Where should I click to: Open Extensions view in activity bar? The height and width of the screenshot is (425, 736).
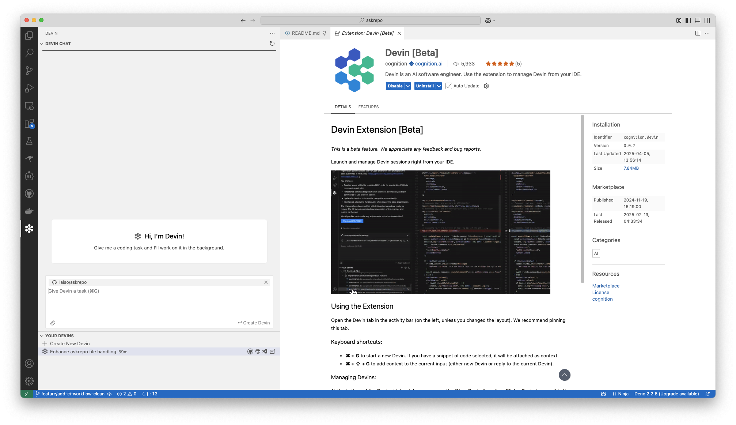pos(29,124)
